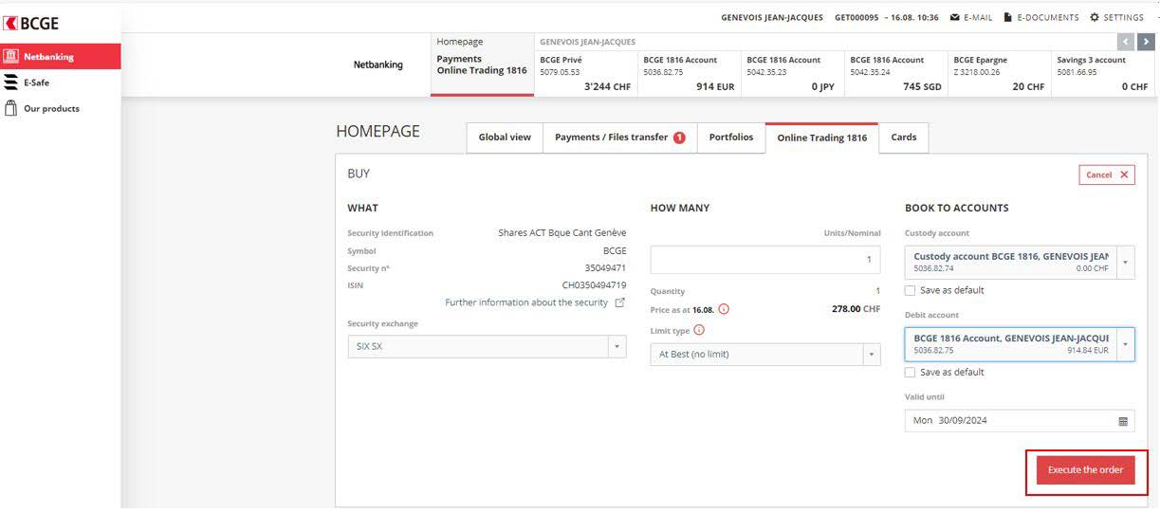The image size is (1160, 513).
Task: Select the BCGE 1816 Account 745 SGD card
Action: [895, 72]
